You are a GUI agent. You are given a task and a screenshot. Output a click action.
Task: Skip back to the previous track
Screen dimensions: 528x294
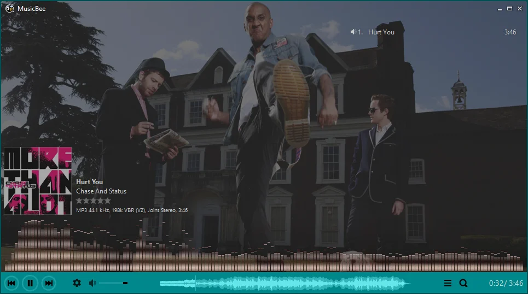[x=11, y=283]
